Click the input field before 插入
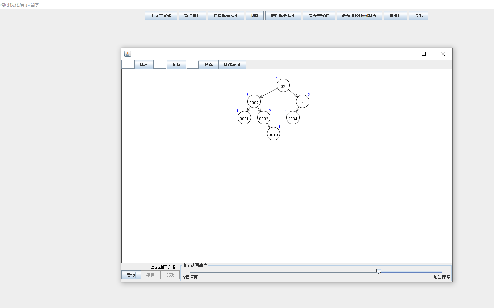The height and width of the screenshot is (308, 494). [x=128, y=65]
